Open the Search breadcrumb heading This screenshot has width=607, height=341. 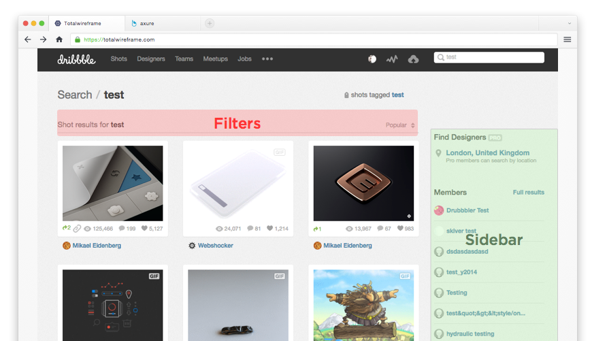click(x=75, y=95)
